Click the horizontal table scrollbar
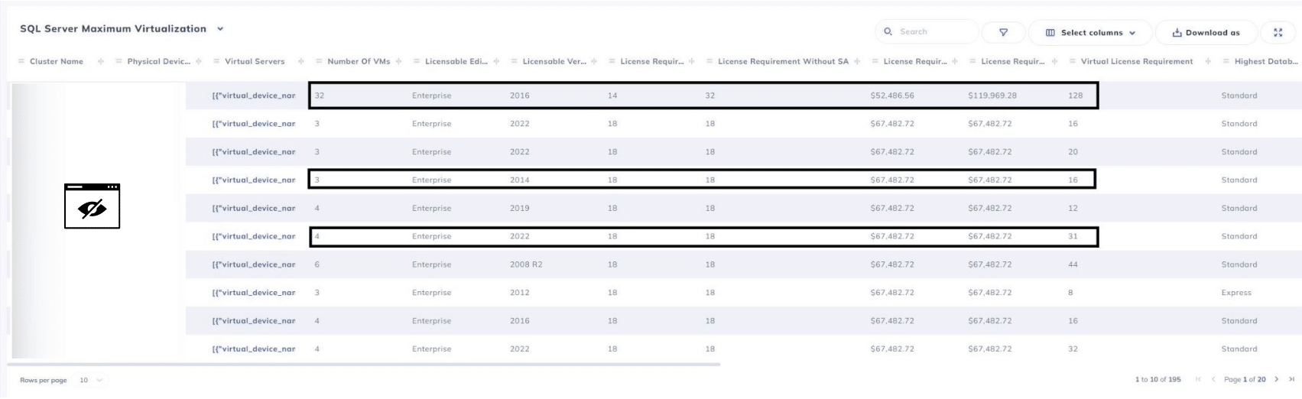The width and height of the screenshot is (1302, 399). point(364,365)
